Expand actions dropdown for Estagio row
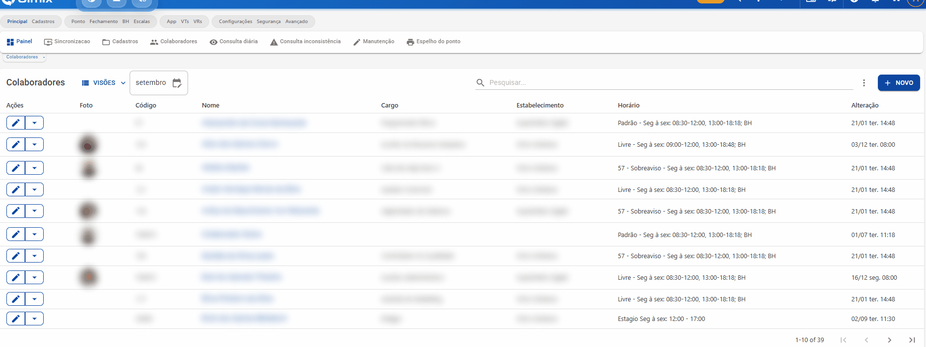The width and height of the screenshot is (926, 347). point(34,319)
